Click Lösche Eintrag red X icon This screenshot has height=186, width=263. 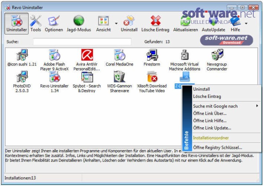[155, 20]
